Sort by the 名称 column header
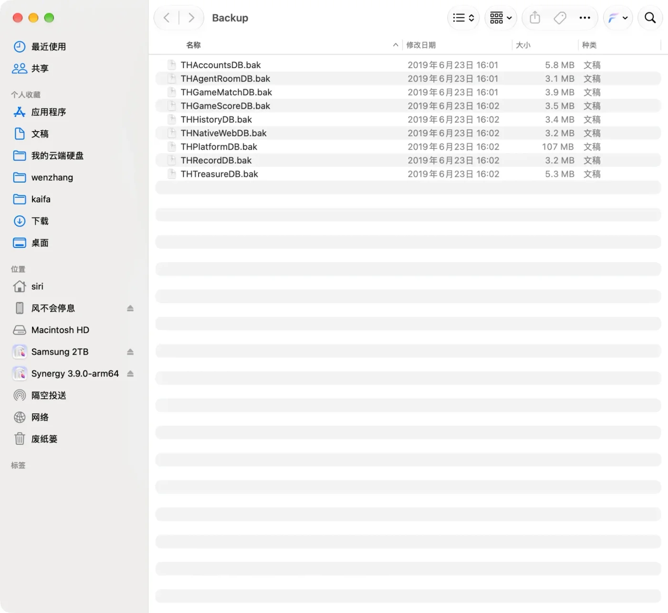Screen dimensions: 668x613 [193, 45]
